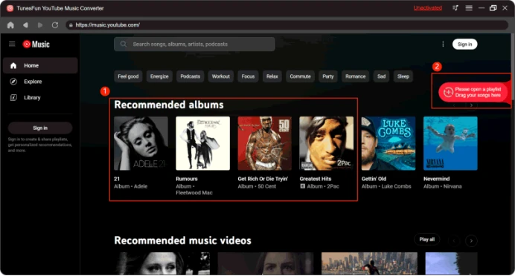515x276 pixels.
Task: Show next recommended albums with right chevron
Action: tap(471, 105)
